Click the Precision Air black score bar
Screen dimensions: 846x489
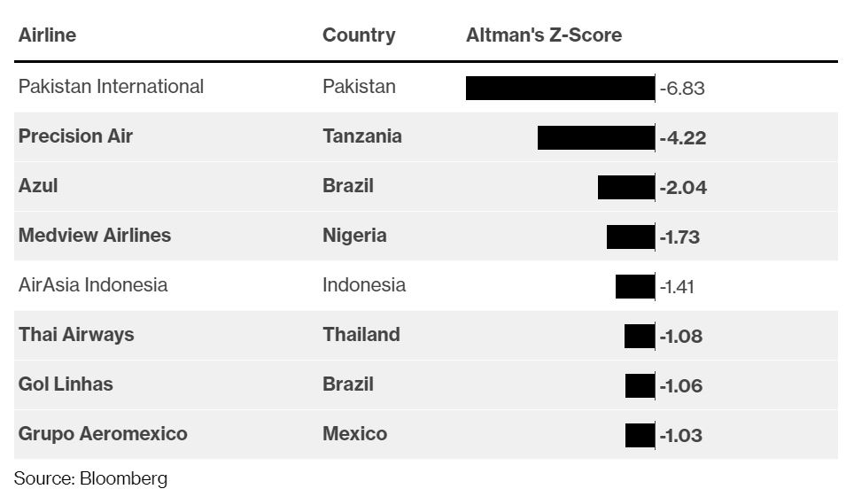coord(596,137)
